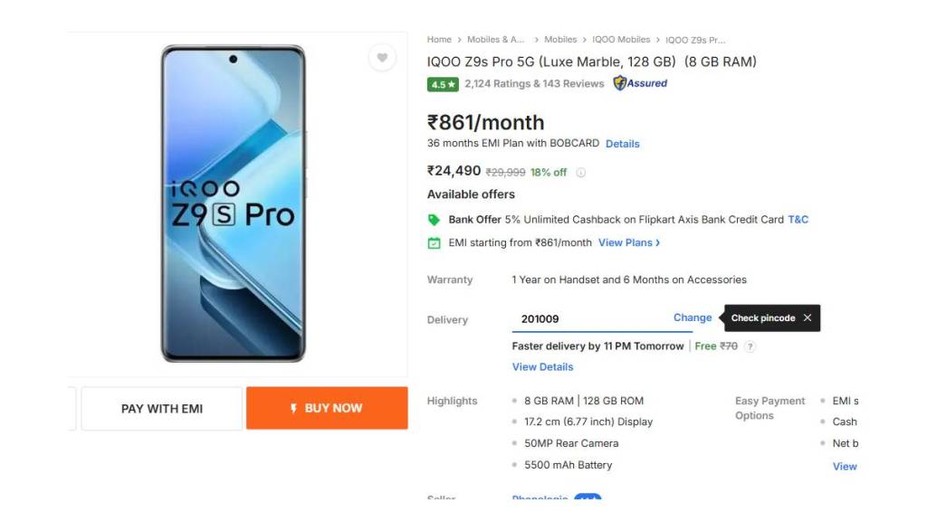The height and width of the screenshot is (521, 927).
Task: Click the PAY WITH EMI button
Action: click(162, 409)
